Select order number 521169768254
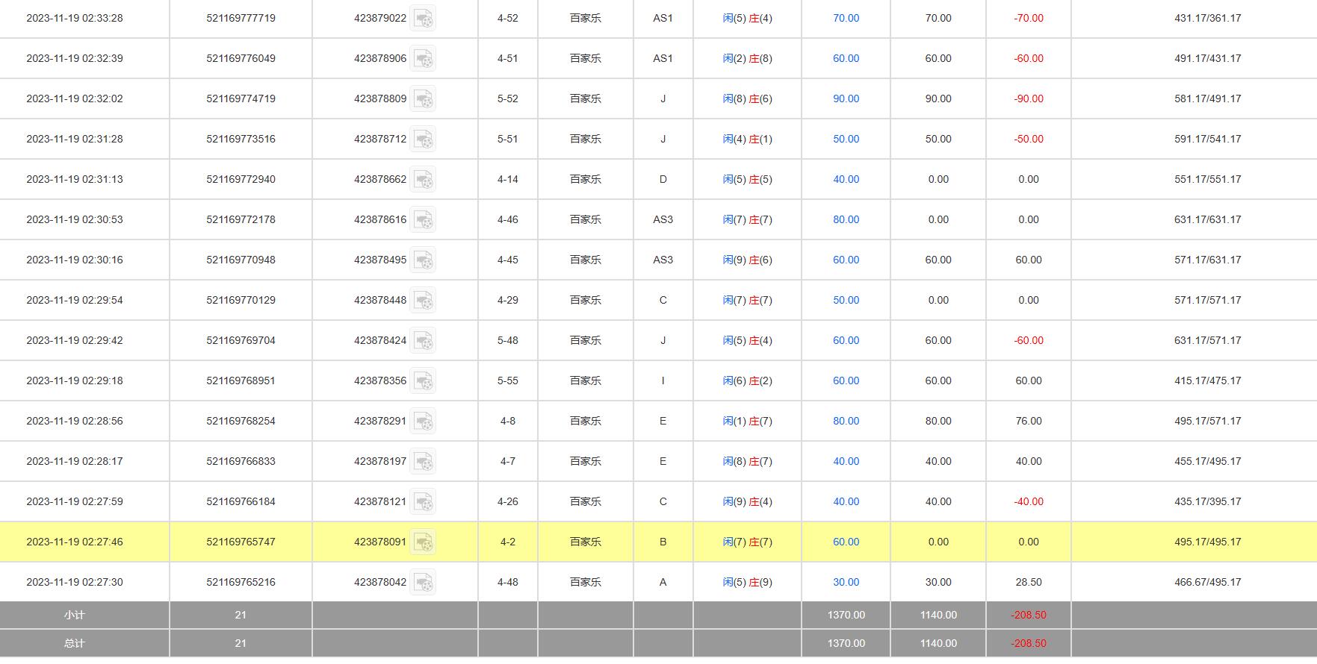Viewport: 1317px width, 664px height. [241, 421]
